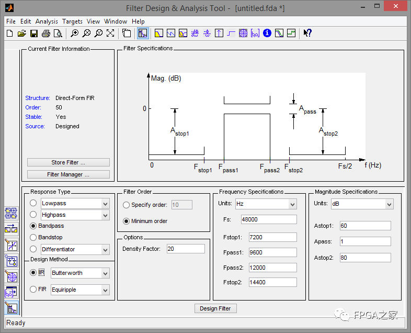The image size is (411, 333).
Task: Click the Filter Manager button
Action: (68, 174)
